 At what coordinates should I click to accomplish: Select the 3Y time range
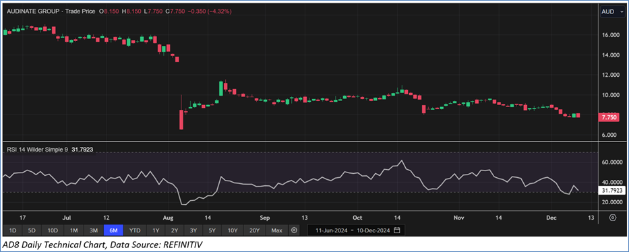tap(193, 230)
